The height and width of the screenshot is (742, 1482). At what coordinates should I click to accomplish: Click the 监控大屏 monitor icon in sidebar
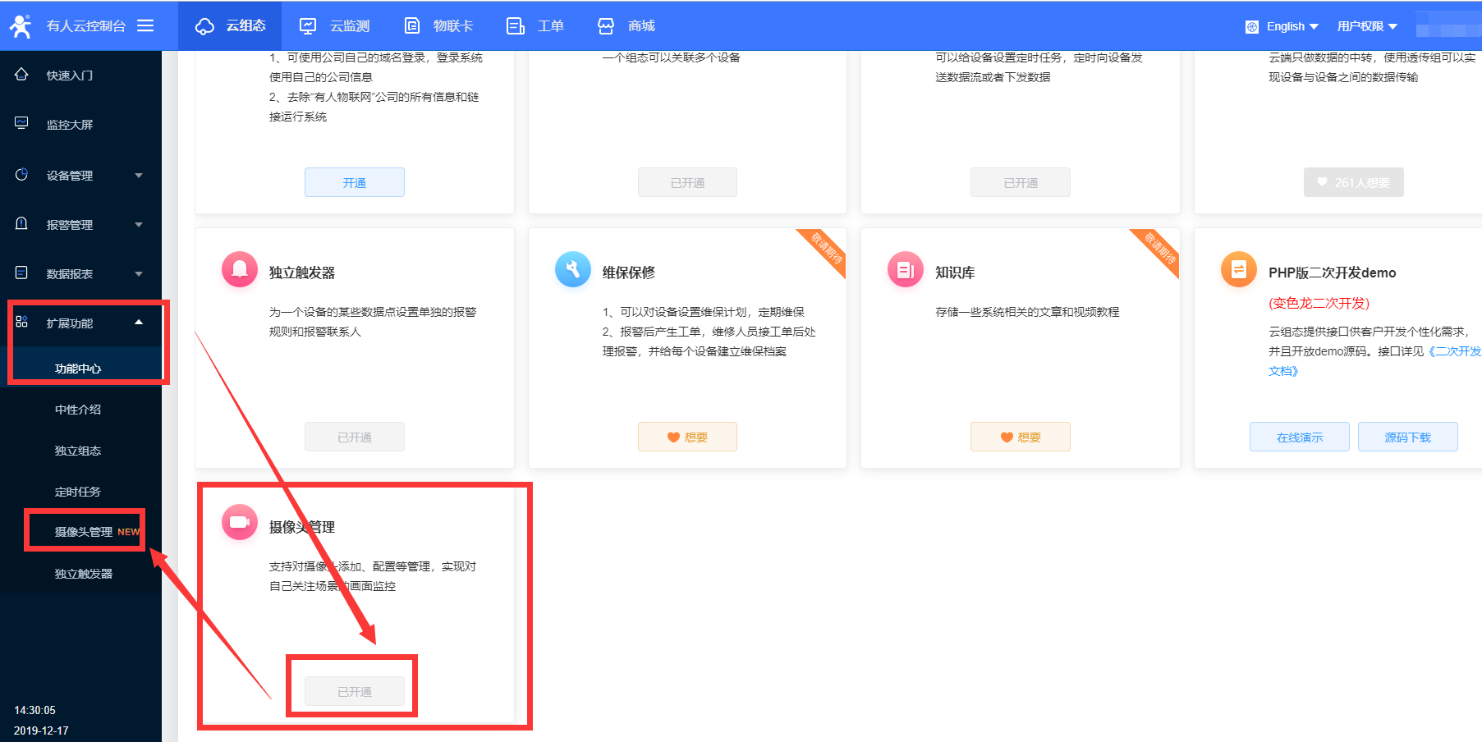point(22,124)
